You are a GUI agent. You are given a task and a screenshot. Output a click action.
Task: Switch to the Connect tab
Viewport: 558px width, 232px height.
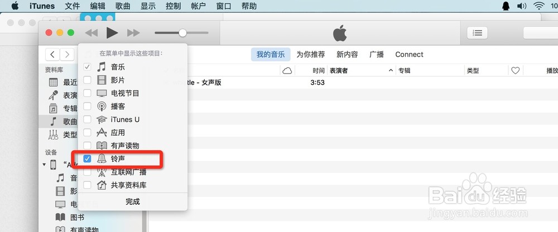point(409,55)
